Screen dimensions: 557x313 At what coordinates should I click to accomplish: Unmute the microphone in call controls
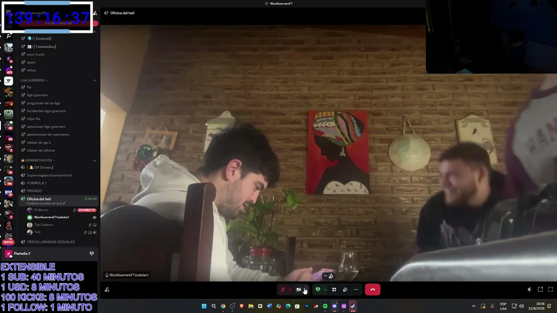pos(282,290)
